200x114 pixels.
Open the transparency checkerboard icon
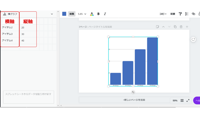[187, 14]
